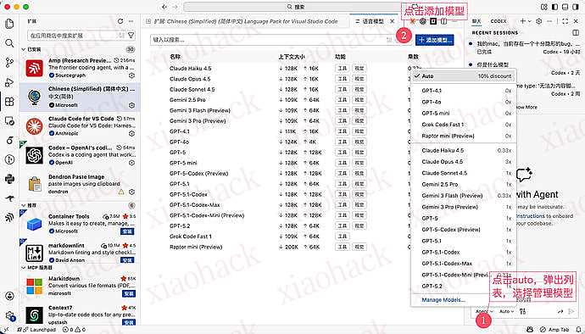The height and width of the screenshot is (334, 585).
Task: Install the markdownlint extension
Action: [x=127, y=260]
